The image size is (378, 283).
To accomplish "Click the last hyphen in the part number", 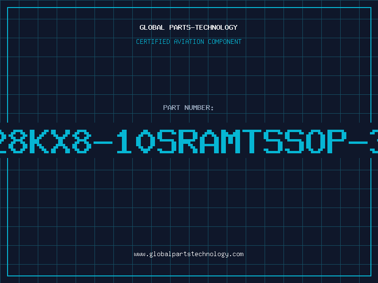I will pos(358,142).
